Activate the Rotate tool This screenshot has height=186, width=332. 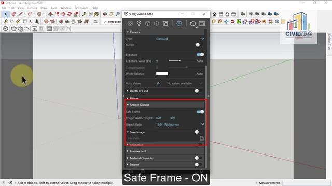point(70,14)
